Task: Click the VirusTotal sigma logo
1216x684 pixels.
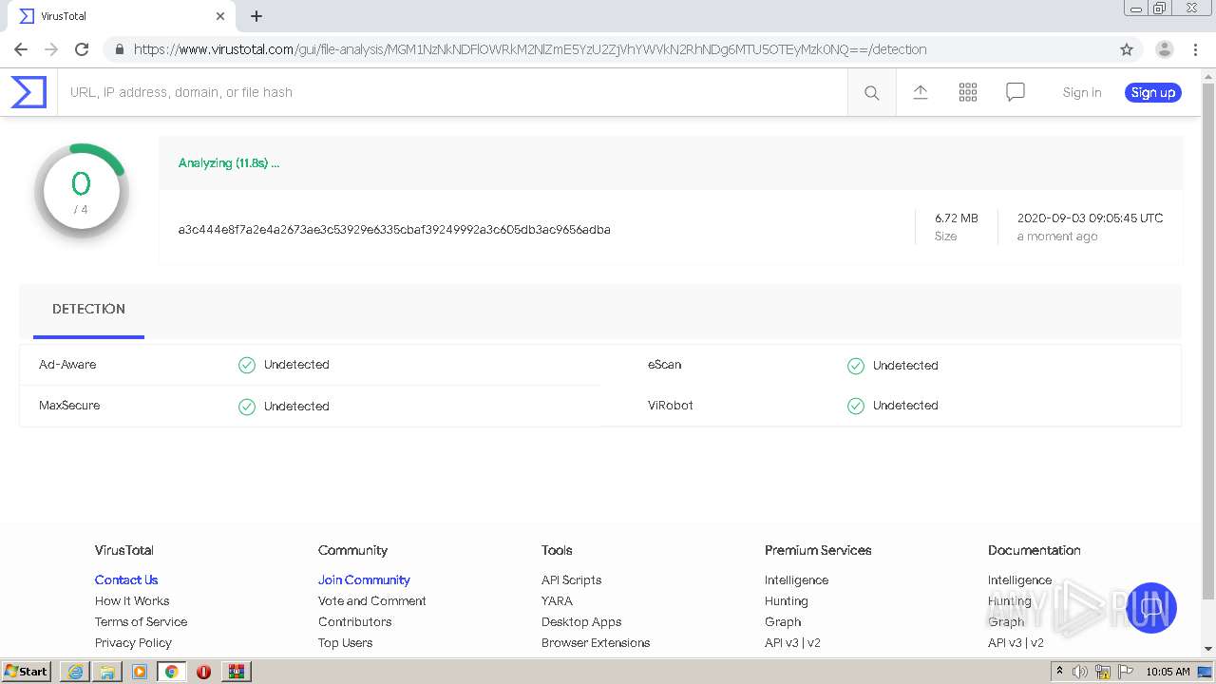Action: (x=28, y=92)
